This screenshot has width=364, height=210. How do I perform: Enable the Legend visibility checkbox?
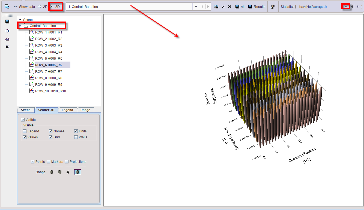[25, 131]
